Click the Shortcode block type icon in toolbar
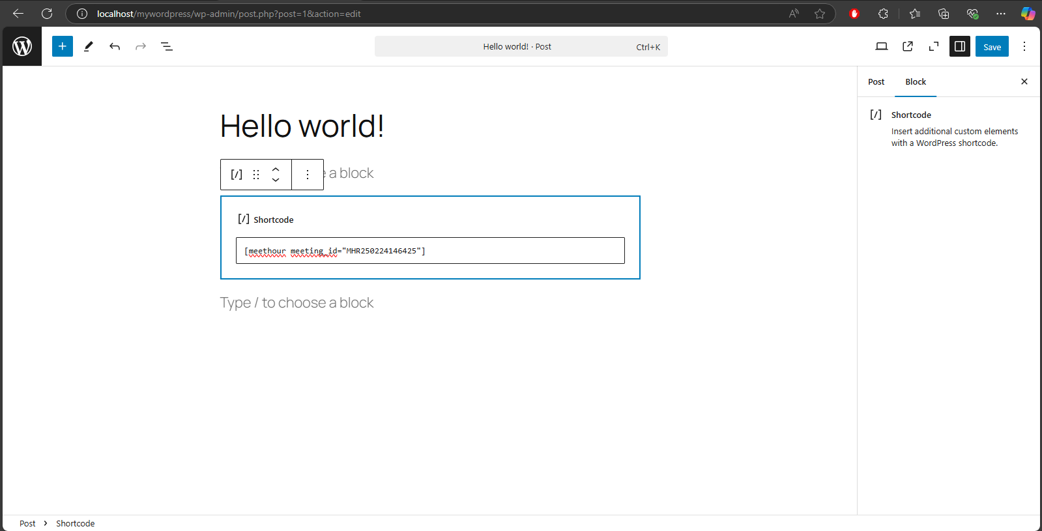Viewport: 1042px width, 531px height. click(237, 175)
